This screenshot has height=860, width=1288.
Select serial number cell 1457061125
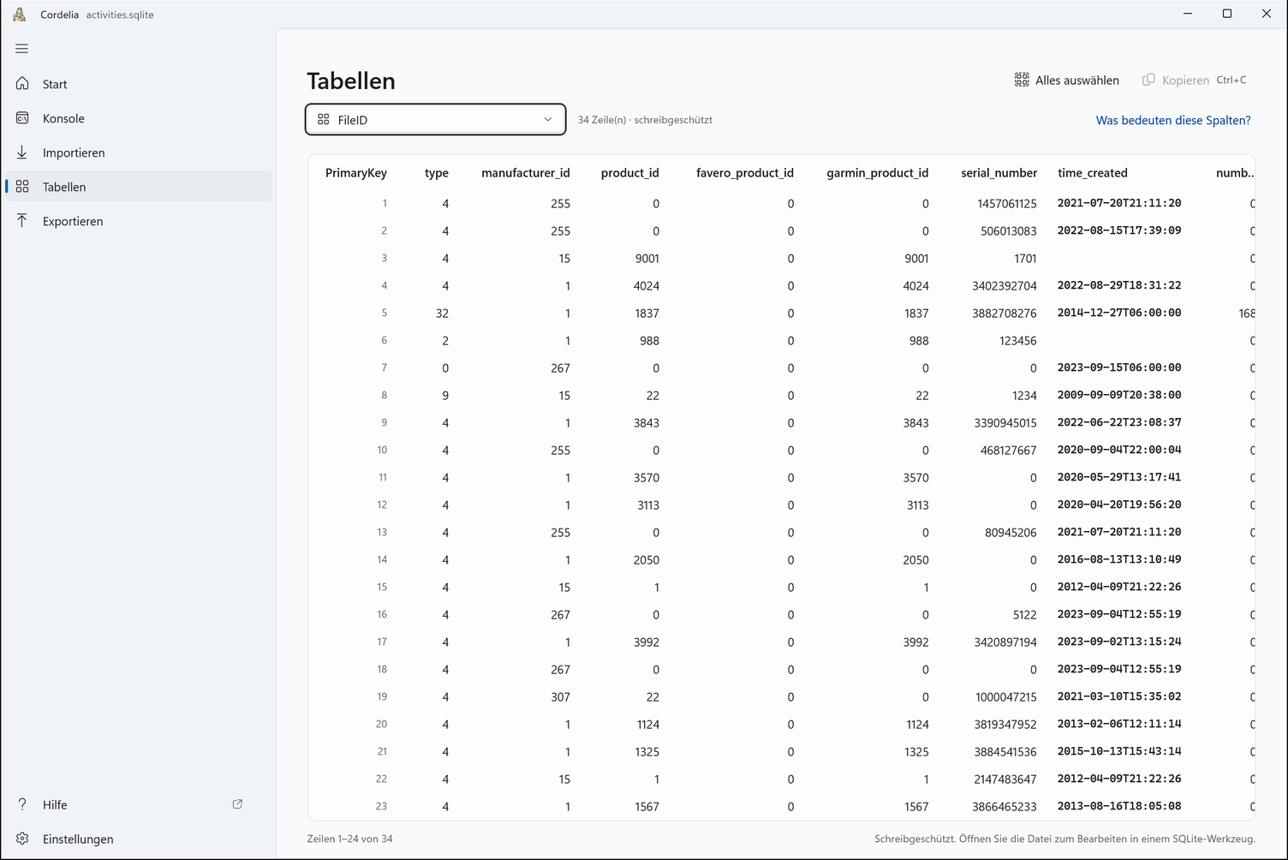coord(1007,204)
